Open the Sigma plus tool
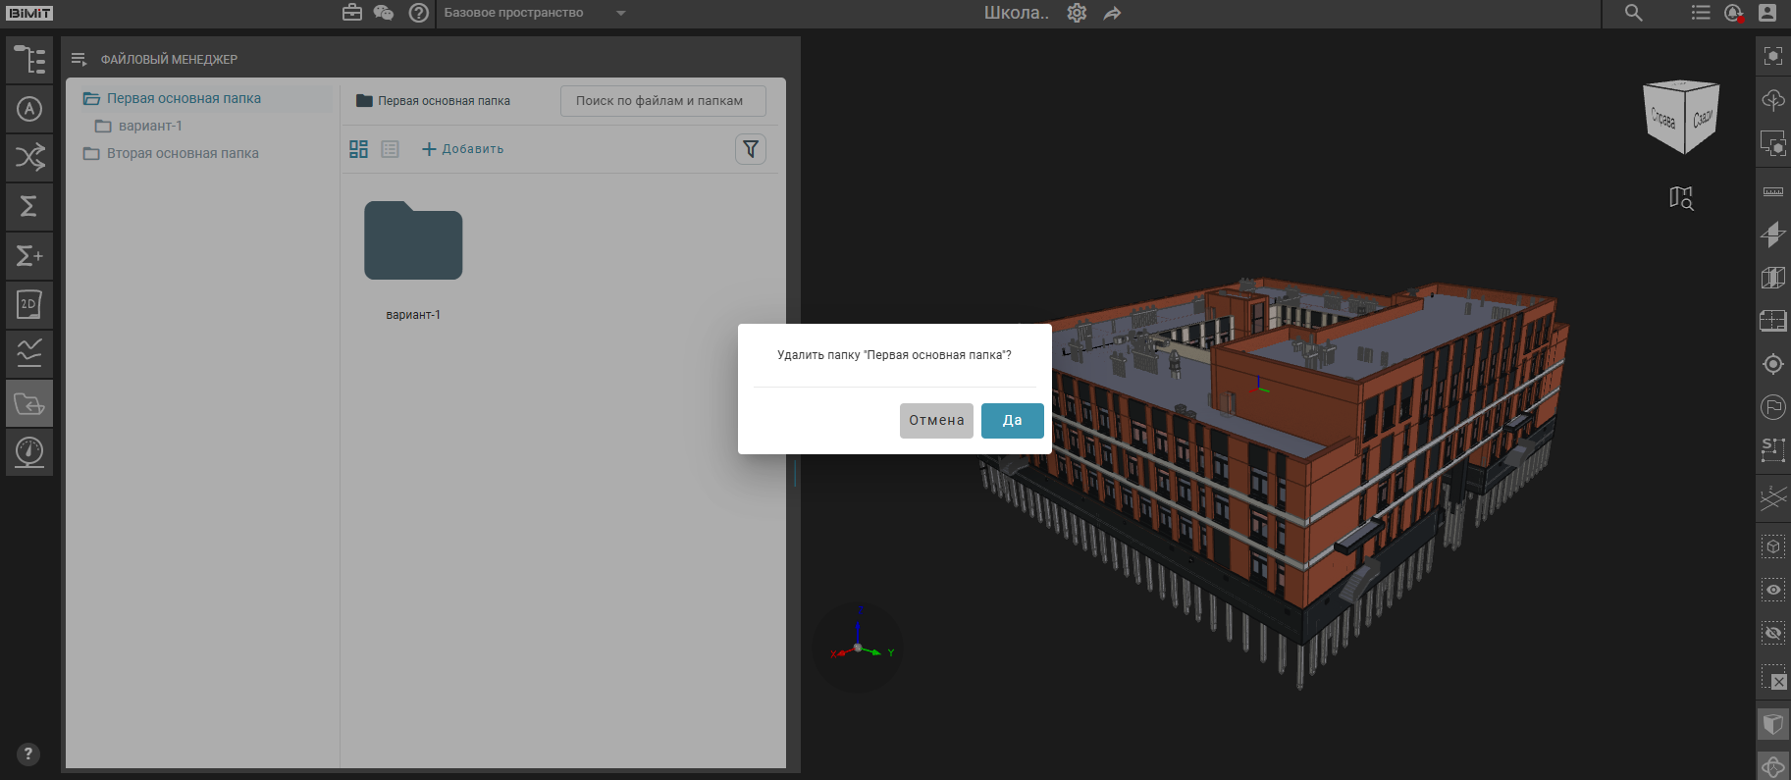Image resolution: width=1791 pixels, height=780 pixels. tap(29, 256)
